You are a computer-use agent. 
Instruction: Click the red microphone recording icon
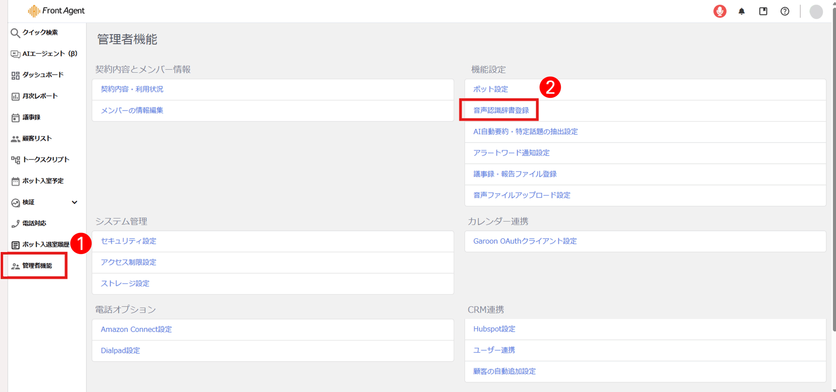point(719,11)
